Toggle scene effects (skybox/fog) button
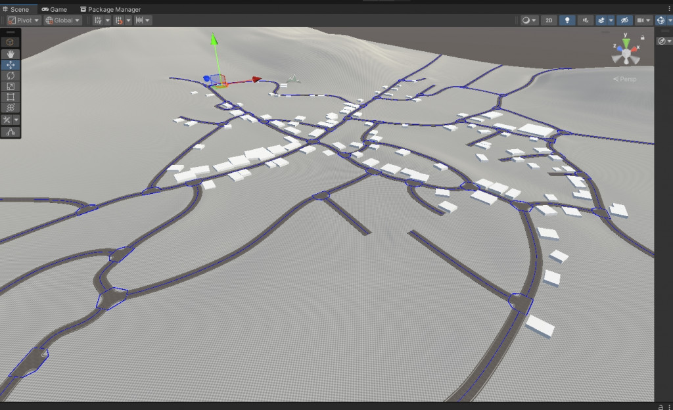Viewport: 673px width, 410px height. pos(601,20)
